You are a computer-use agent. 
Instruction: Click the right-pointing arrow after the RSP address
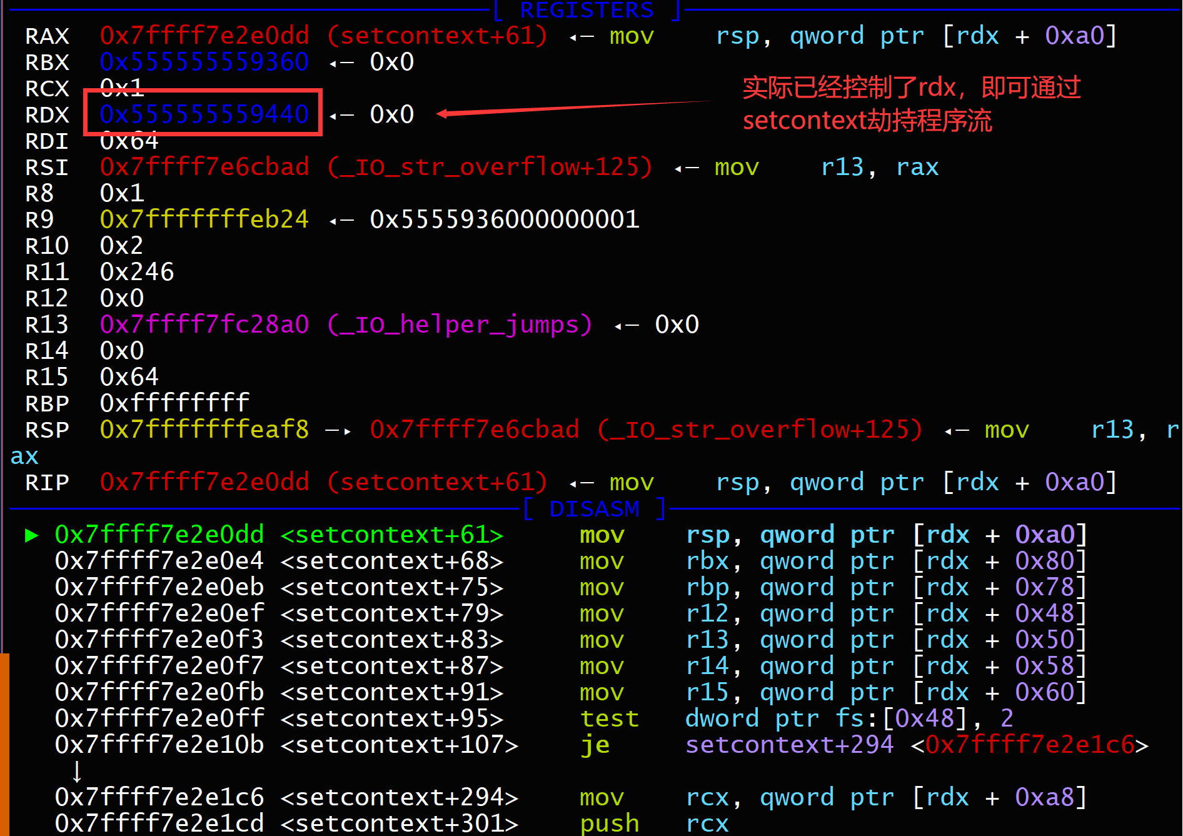[x=338, y=431]
